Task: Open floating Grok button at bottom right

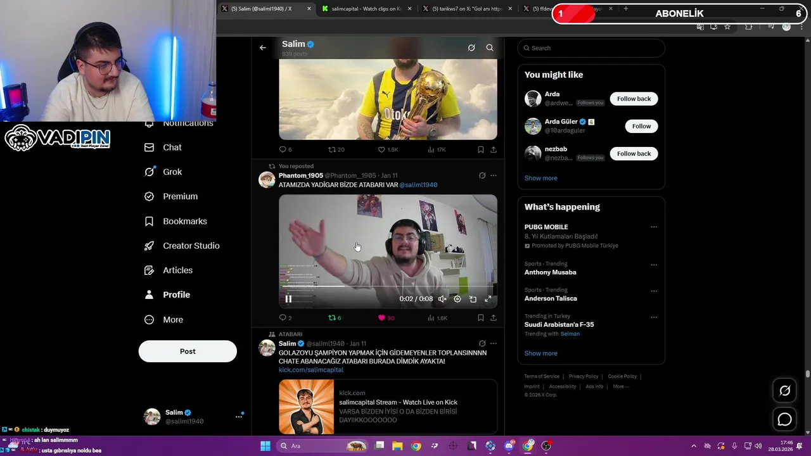Action: [x=784, y=391]
